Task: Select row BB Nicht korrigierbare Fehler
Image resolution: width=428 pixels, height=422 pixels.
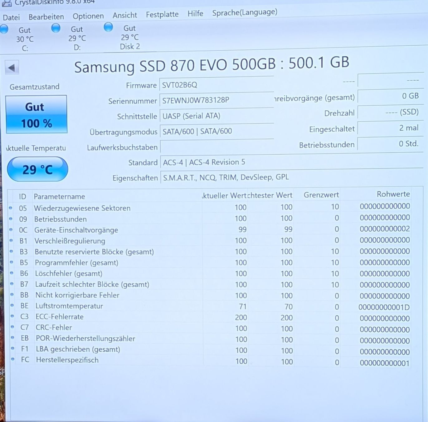Action: 209,295
